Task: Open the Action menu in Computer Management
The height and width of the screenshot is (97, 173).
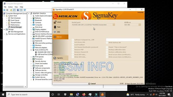Action: pyautogui.click(x=11, y=7)
